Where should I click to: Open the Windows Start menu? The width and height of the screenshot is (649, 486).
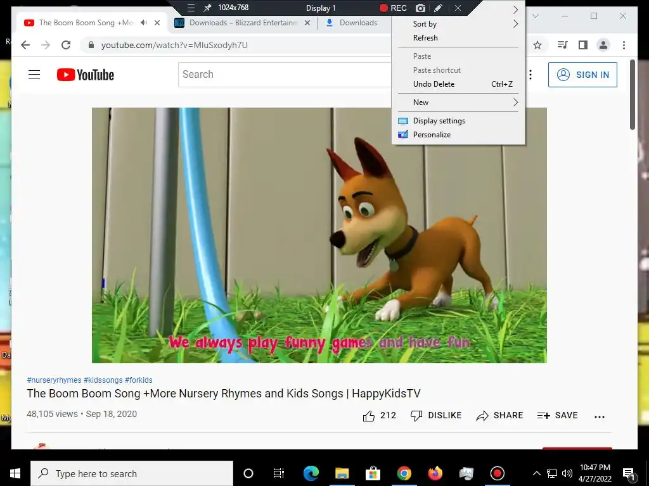(15, 473)
